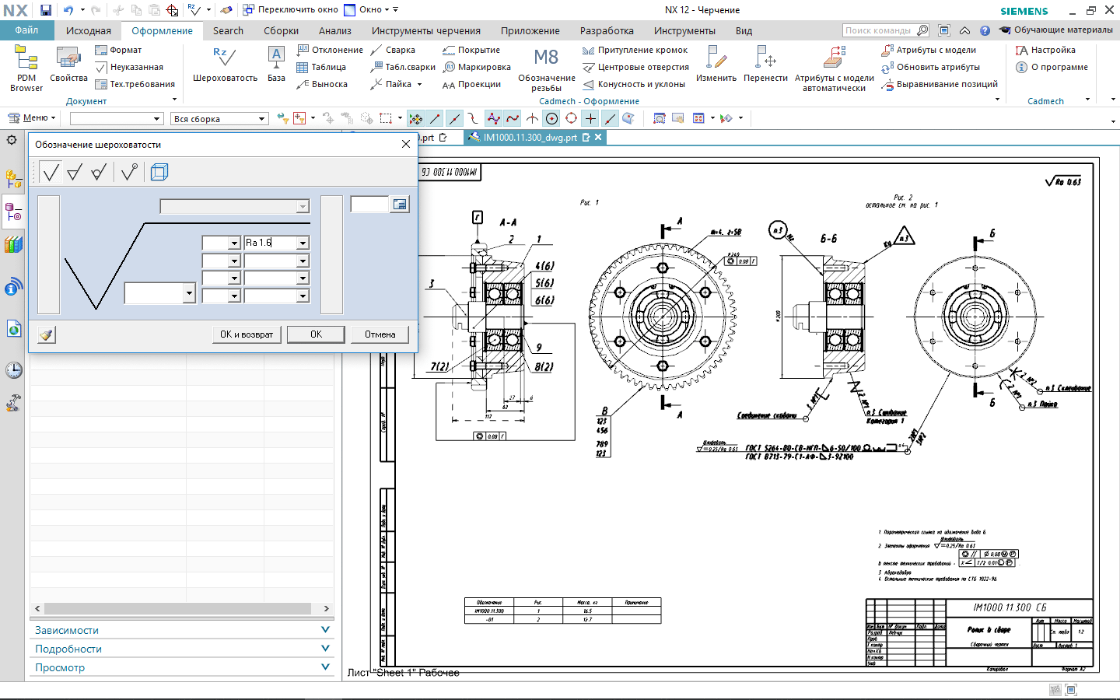Open the PDM Browser tool
The width and height of the screenshot is (1120, 700).
click(26, 68)
